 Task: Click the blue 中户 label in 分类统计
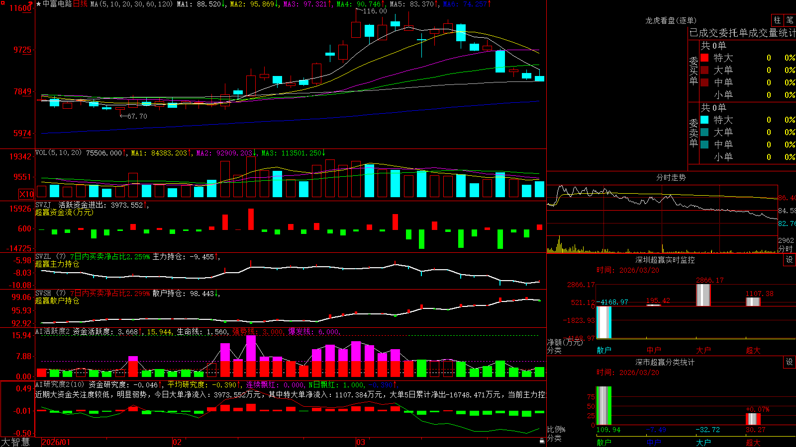point(654,442)
